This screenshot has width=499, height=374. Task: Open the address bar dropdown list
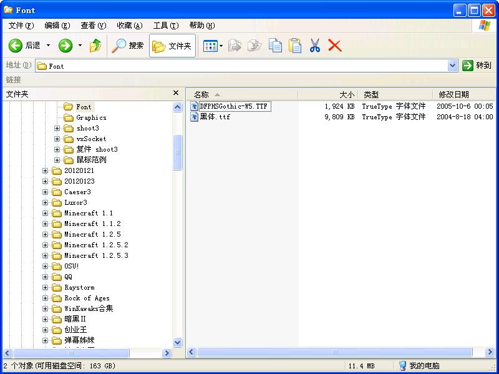tap(453, 66)
